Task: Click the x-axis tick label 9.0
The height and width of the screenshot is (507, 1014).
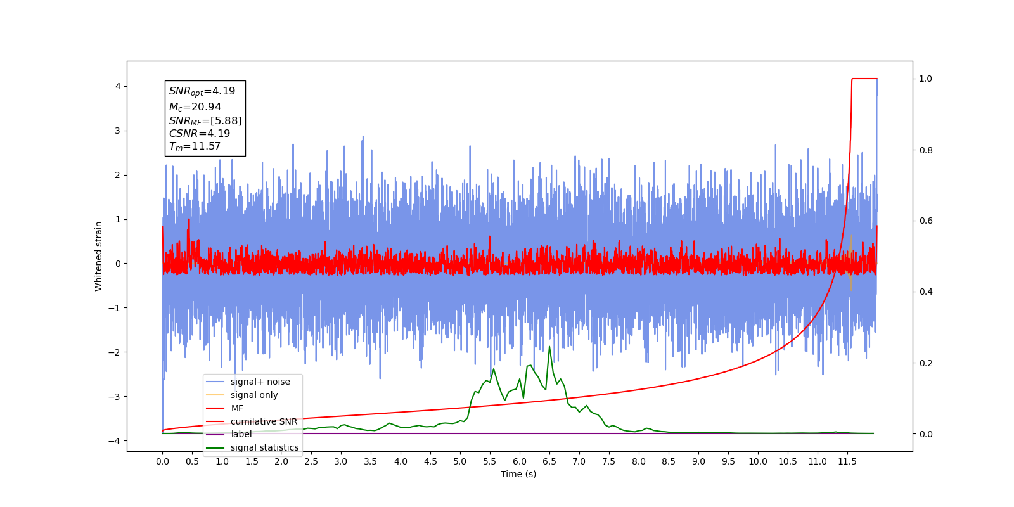Action: 698,461
